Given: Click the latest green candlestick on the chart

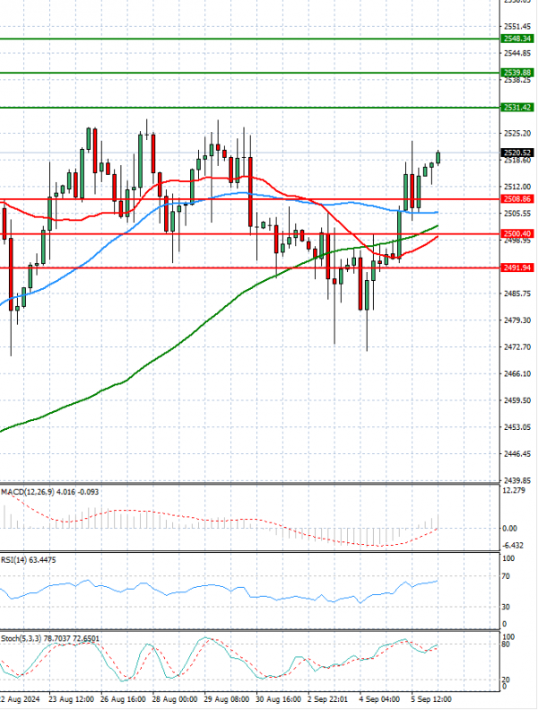Looking at the screenshot, I should pos(438,158).
